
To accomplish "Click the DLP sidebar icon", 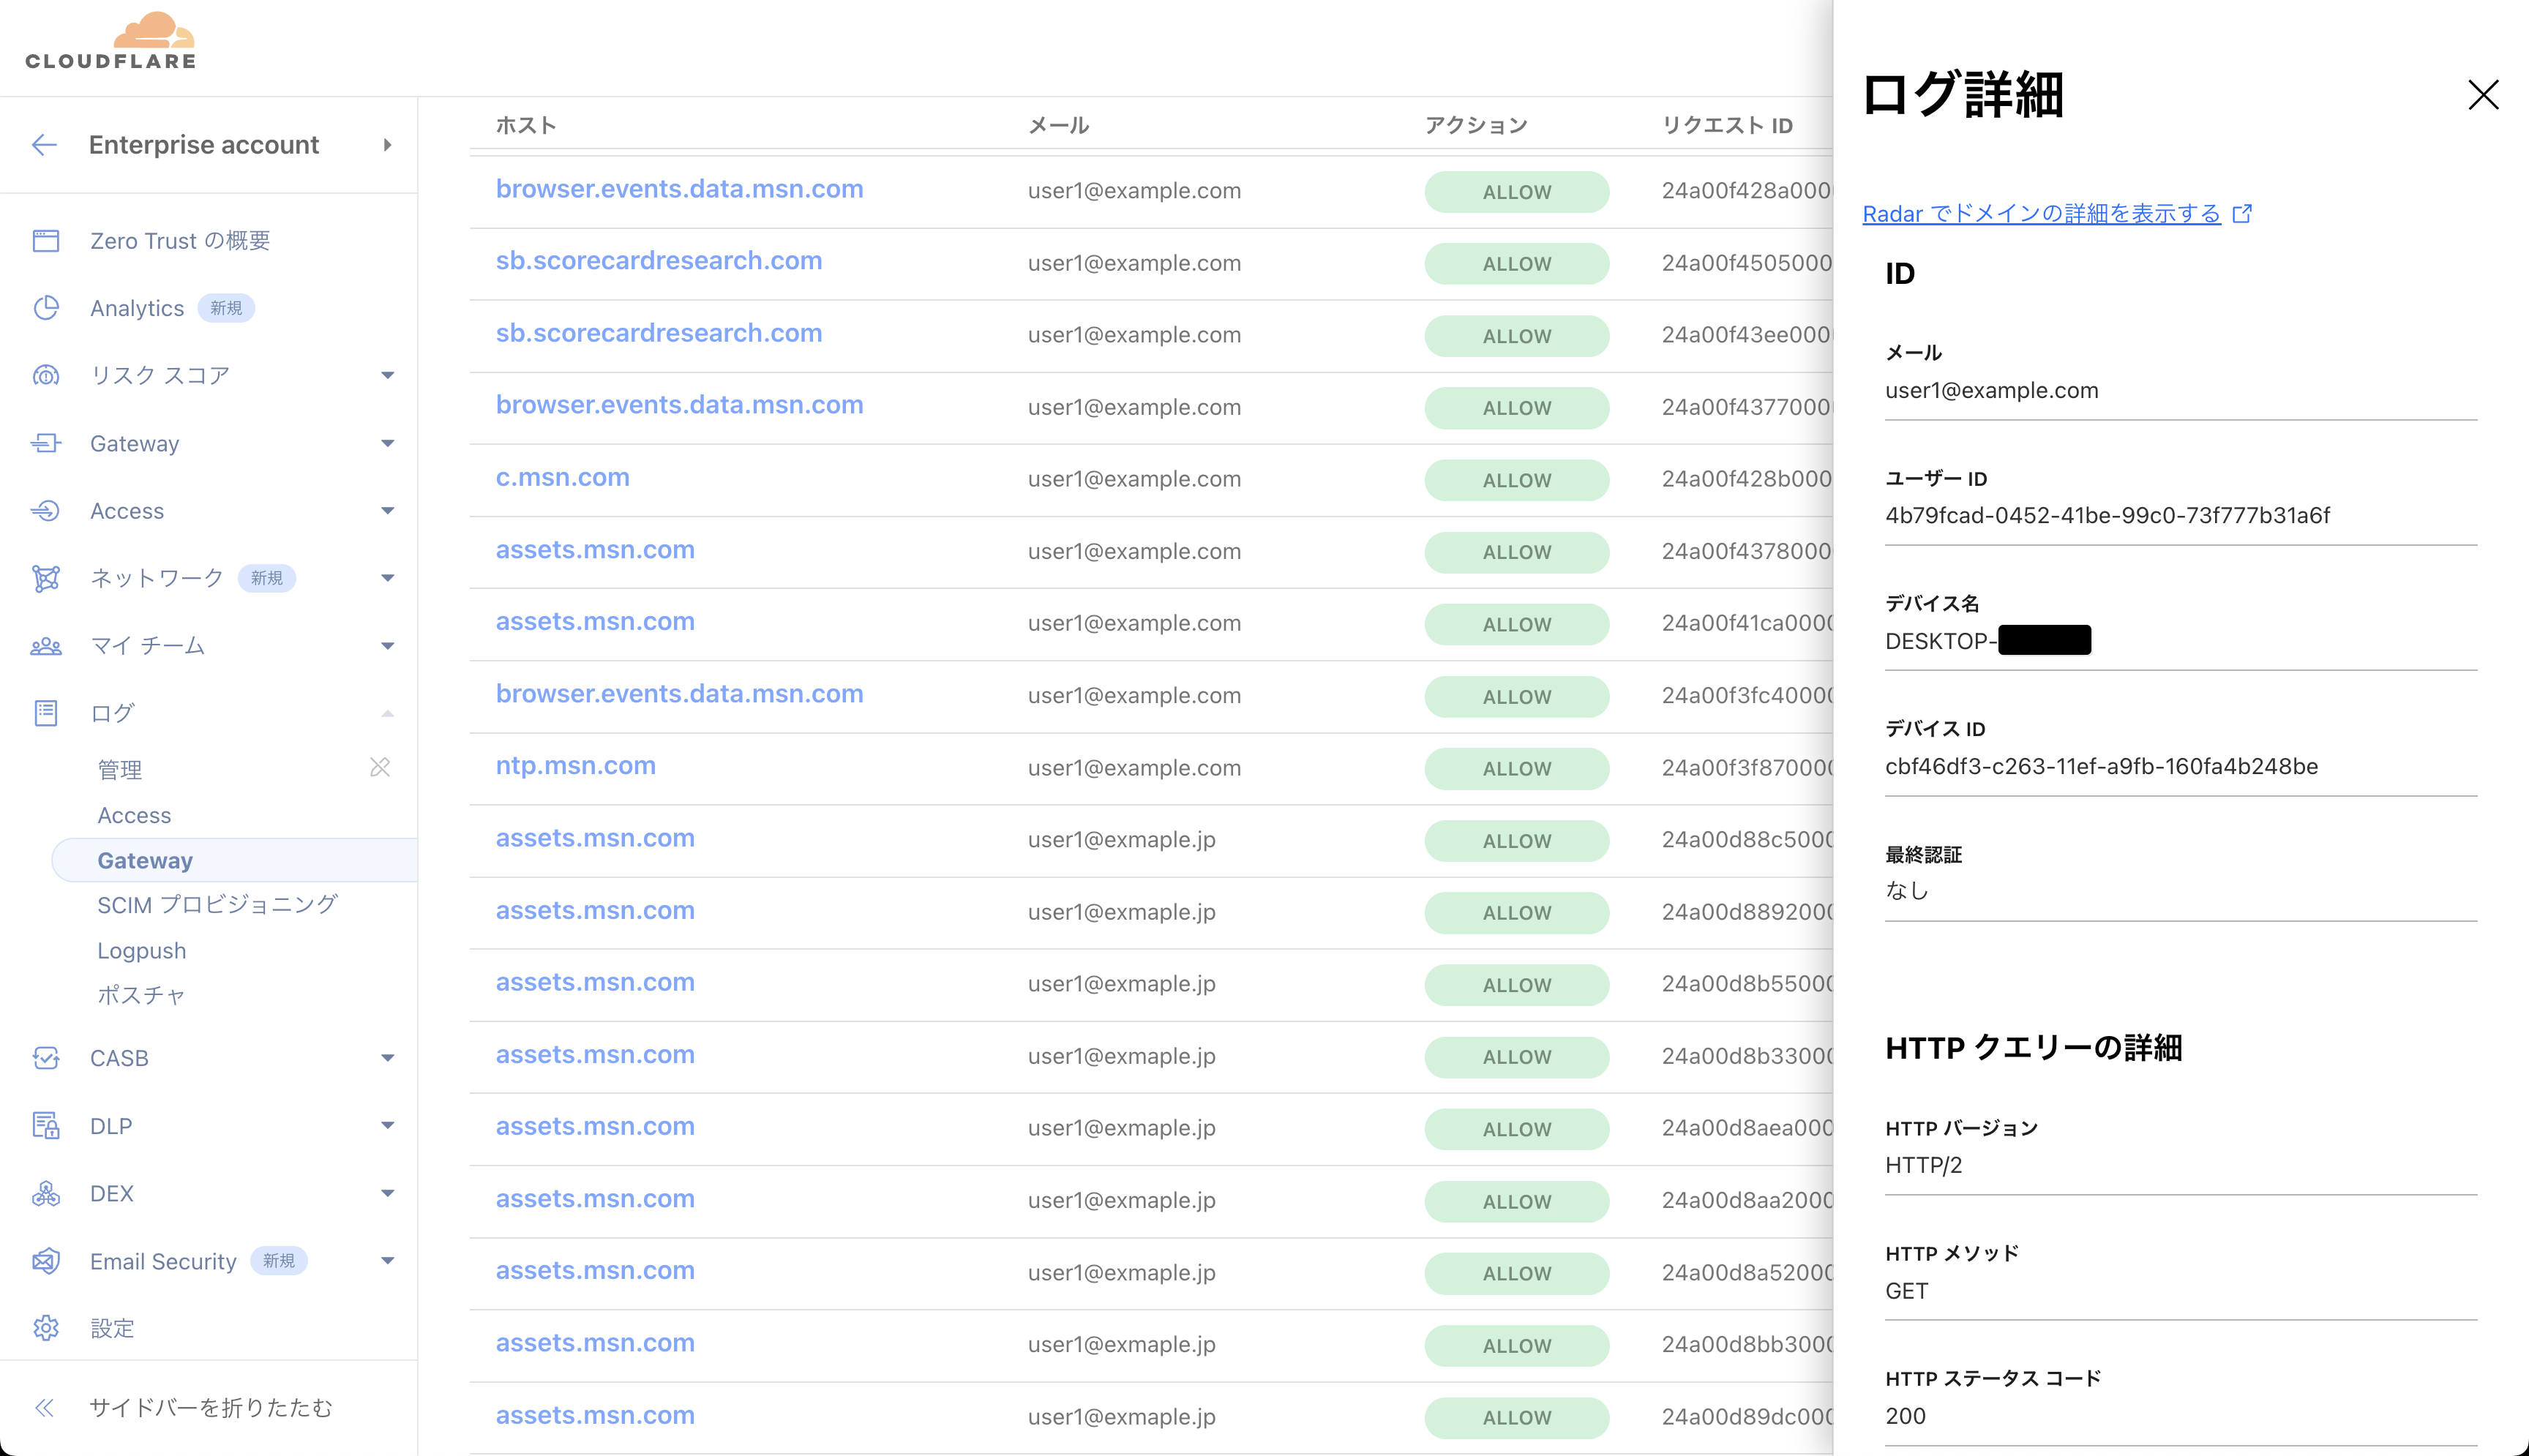I will [x=46, y=1126].
